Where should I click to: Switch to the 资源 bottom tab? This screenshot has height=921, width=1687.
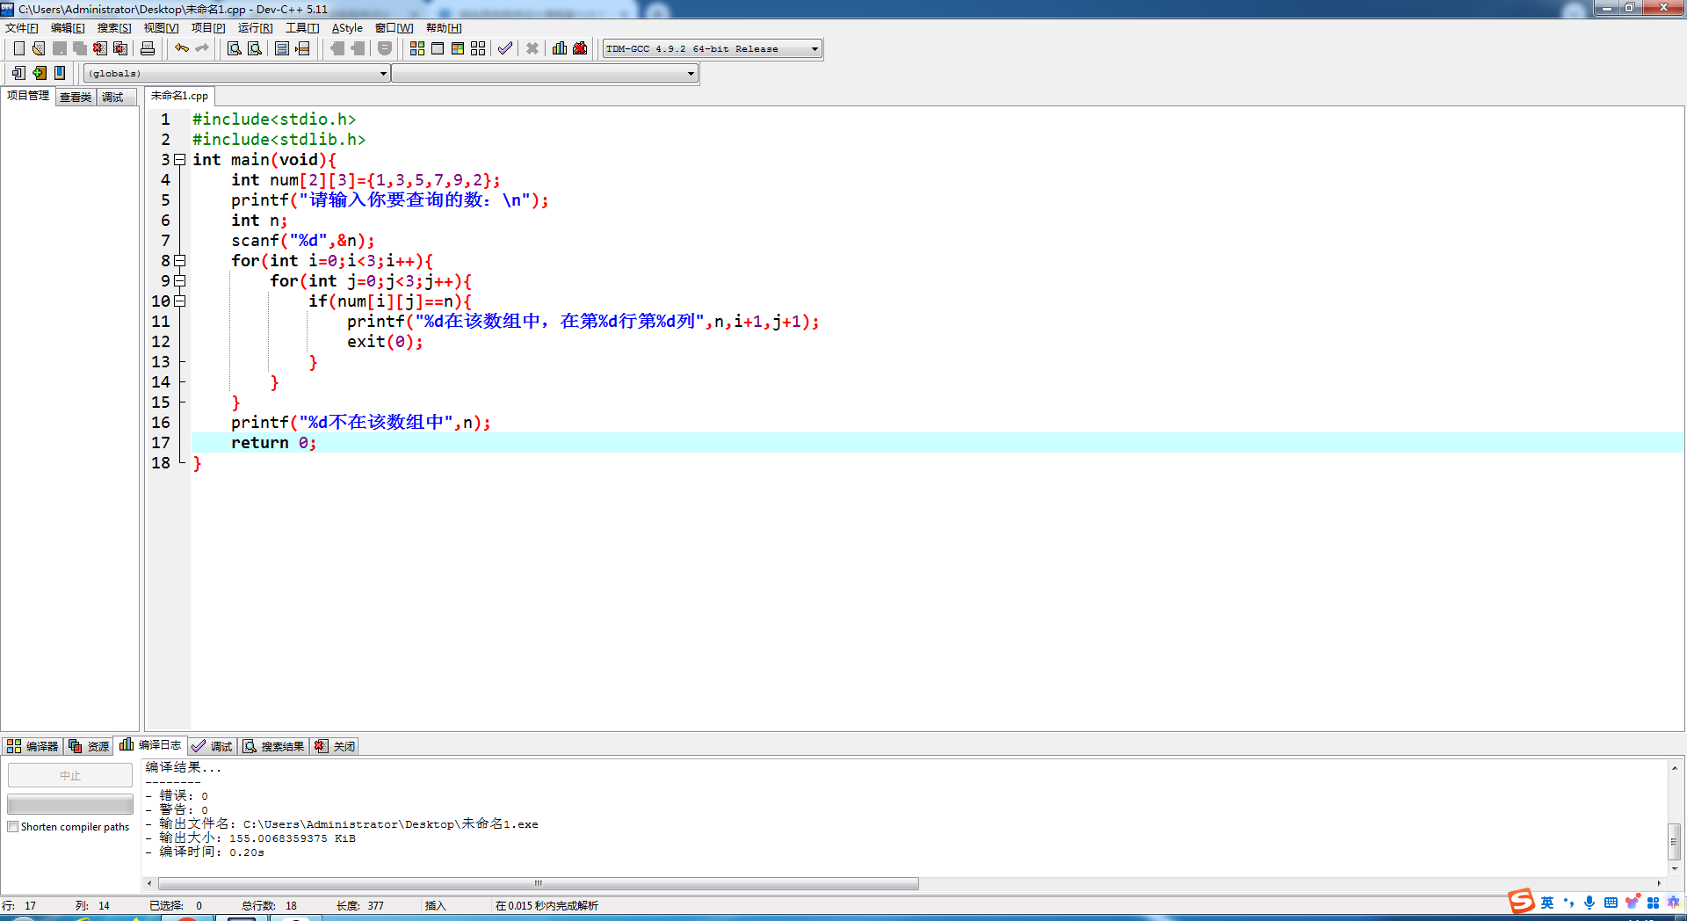tap(89, 746)
